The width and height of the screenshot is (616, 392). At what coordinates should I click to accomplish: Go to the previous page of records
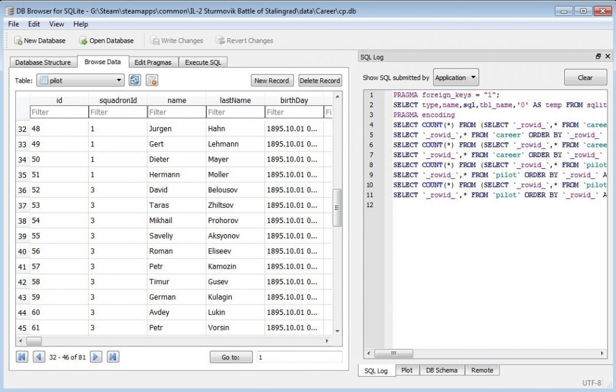click(39, 357)
